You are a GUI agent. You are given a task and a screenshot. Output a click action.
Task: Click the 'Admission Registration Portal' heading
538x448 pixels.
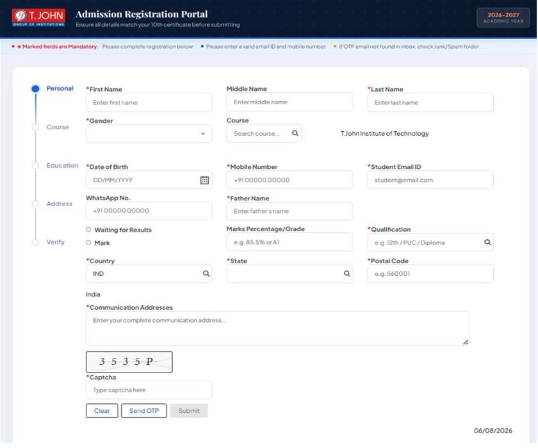coord(142,14)
